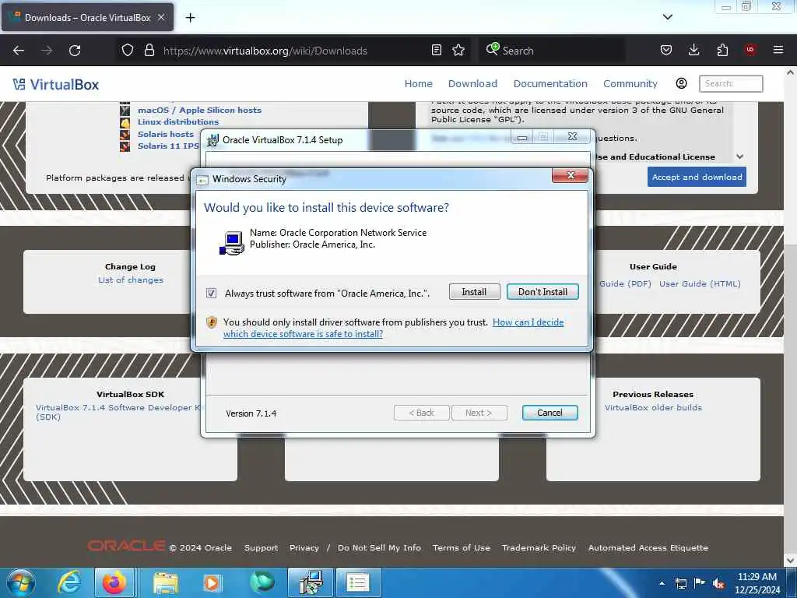
Task: Open the Pocket save icon
Action: [666, 51]
